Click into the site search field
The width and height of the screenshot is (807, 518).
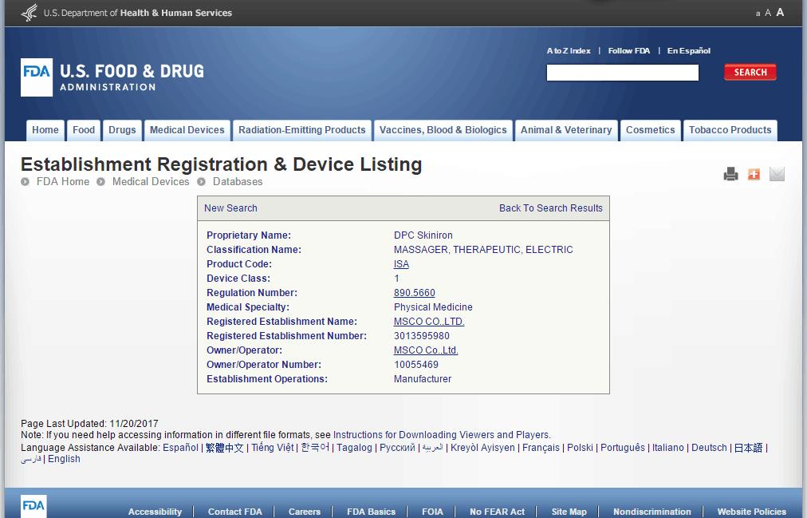tap(622, 73)
